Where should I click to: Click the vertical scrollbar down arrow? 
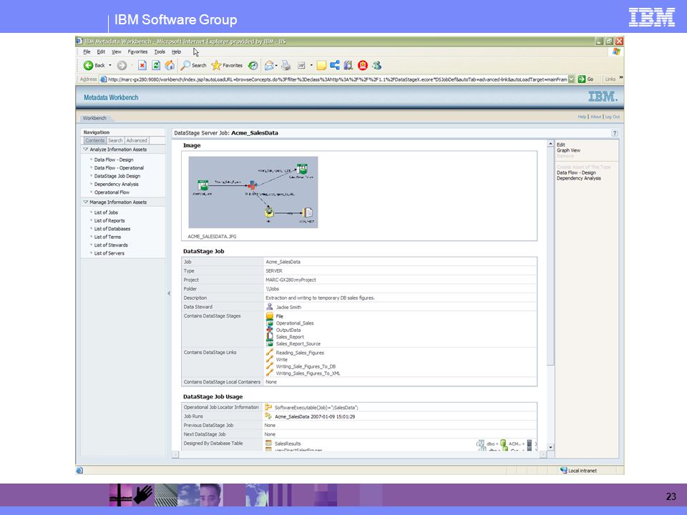click(x=550, y=448)
